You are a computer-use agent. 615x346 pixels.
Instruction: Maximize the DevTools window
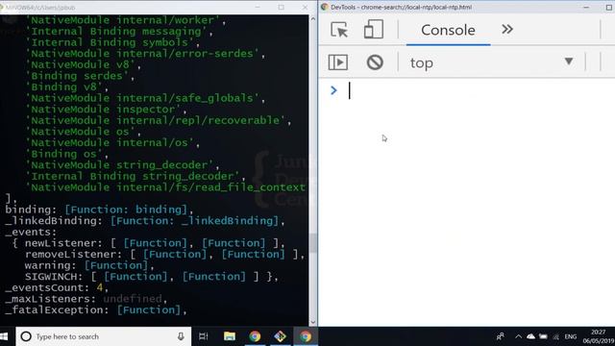pos(608,7)
